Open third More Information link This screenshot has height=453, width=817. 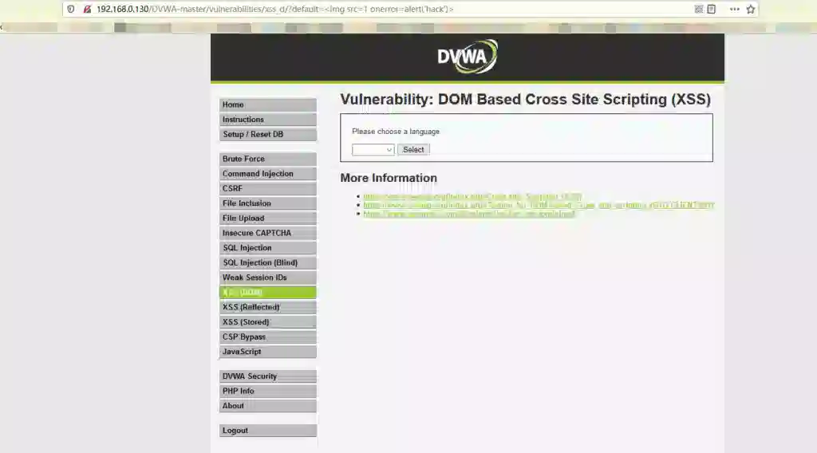pos(469,214)
